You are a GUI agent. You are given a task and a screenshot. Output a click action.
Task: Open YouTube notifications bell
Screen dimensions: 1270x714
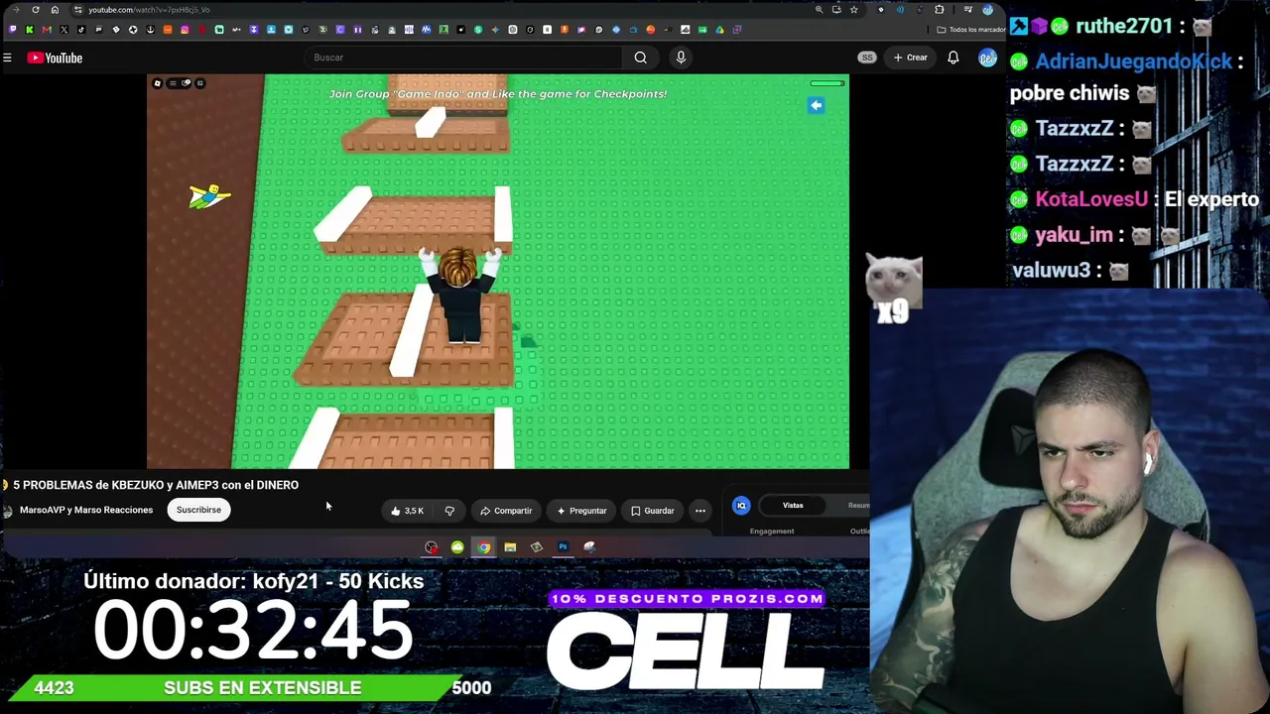tap(953, 58)
